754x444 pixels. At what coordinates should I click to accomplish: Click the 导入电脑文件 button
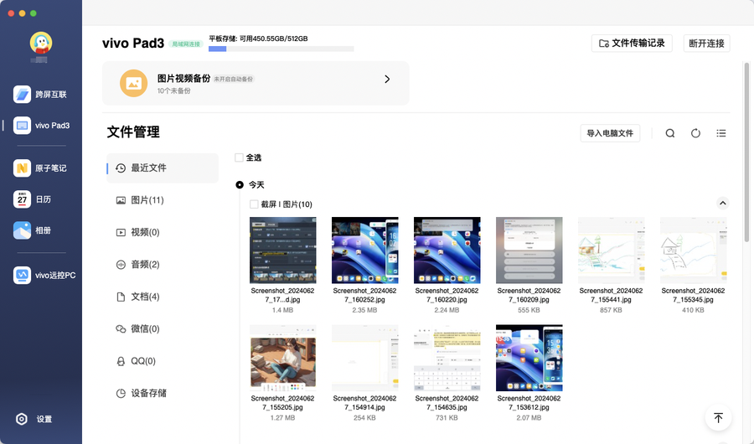(x=610, y=133)
